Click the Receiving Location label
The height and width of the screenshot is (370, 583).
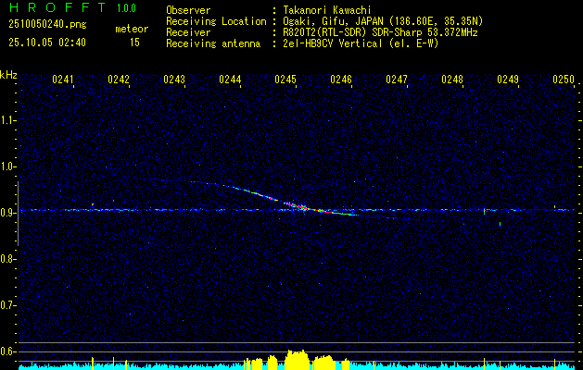point(216,21)
